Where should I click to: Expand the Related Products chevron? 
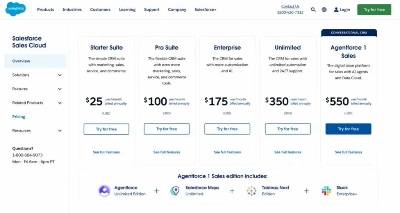60,103
